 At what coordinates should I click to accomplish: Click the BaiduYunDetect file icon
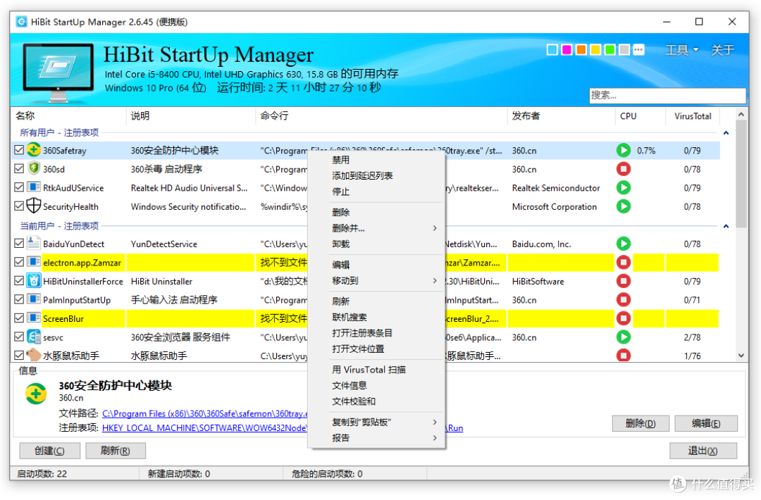[34, 244]
